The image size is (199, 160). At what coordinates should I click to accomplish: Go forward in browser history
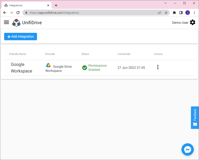11,12
